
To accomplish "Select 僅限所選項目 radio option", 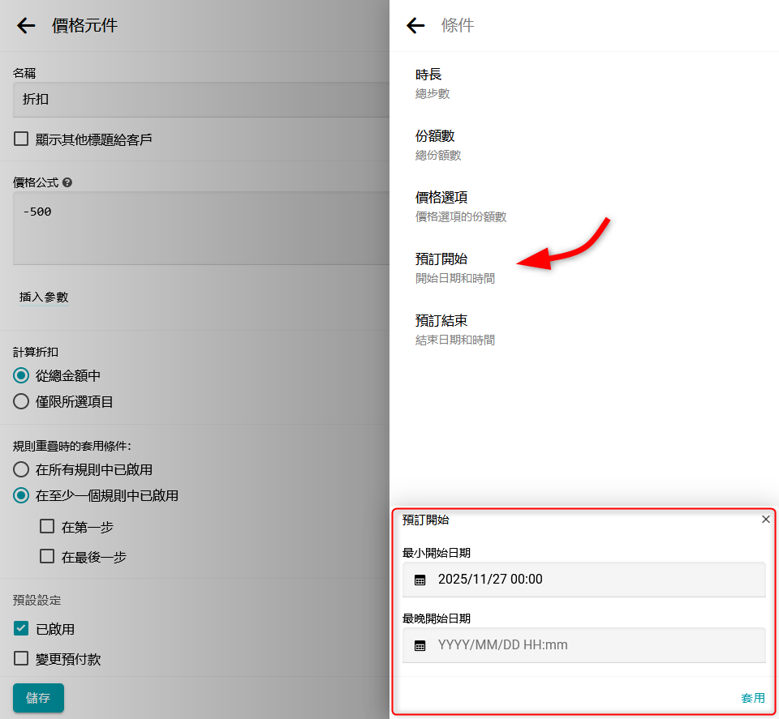I will 21,402.
